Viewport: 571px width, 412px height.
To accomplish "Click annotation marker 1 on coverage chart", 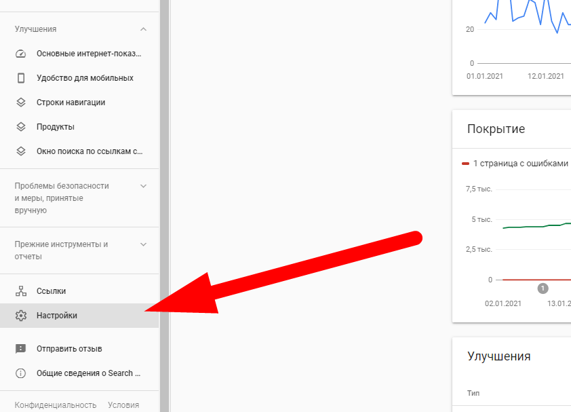I will (x=543, y=288).
